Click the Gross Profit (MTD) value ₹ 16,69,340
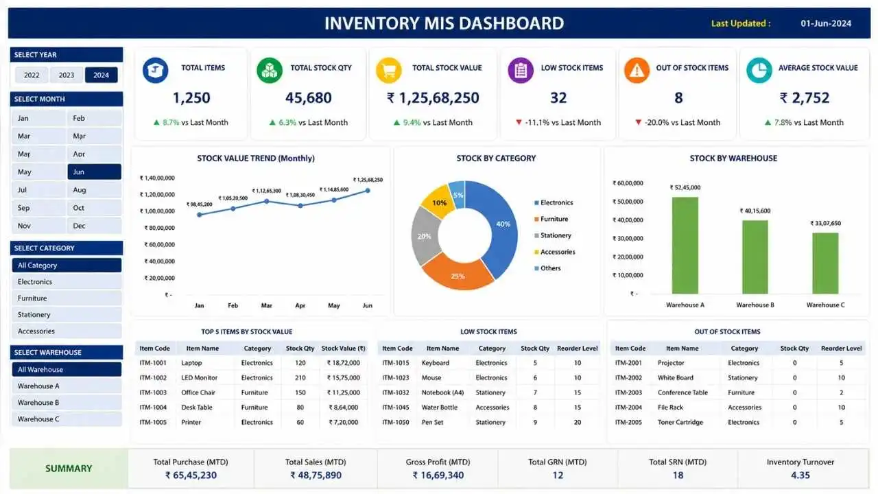 point(438,475)
